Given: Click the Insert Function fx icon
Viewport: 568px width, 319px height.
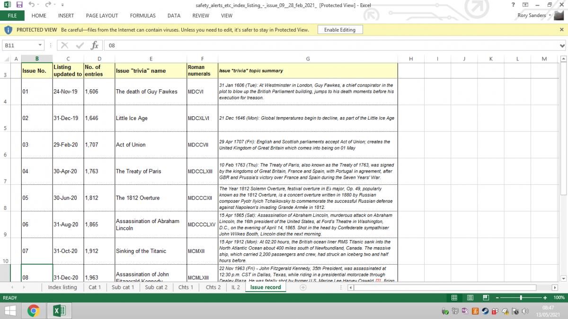Looking at the screenshot, I should pos(95,45).
